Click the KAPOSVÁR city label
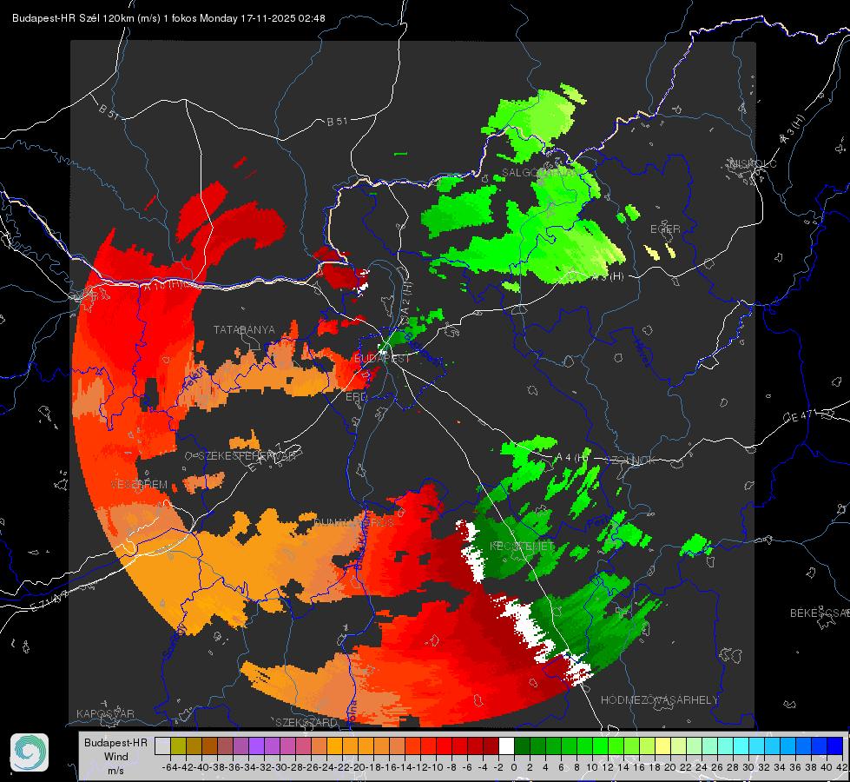Viewport: 850px width, 782px height. [x=105, y=713]
